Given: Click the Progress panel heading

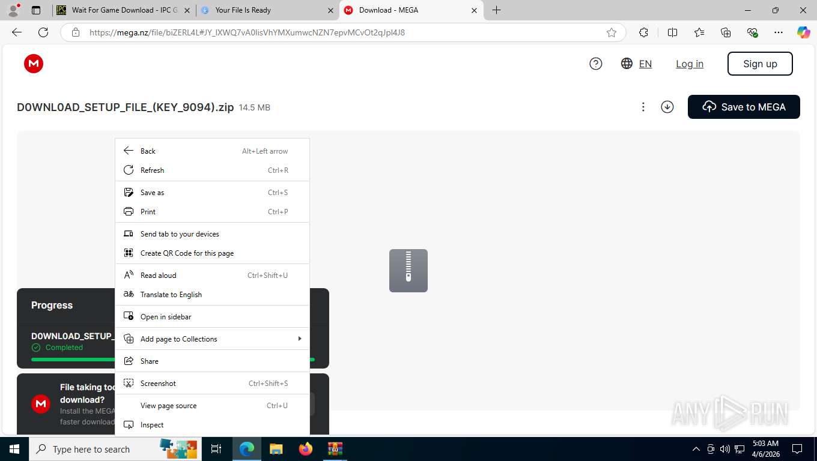Looking at the screenshot, I should (x=52, y=306).
